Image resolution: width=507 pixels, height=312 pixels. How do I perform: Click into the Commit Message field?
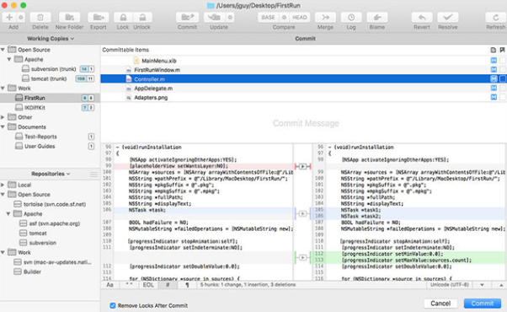coord(304,123)
